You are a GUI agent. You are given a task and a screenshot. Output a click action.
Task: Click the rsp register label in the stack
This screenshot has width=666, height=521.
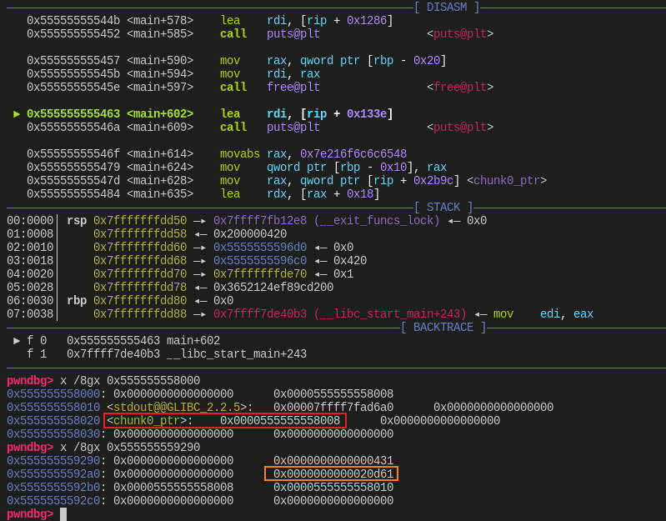click(x=77, y=221)
